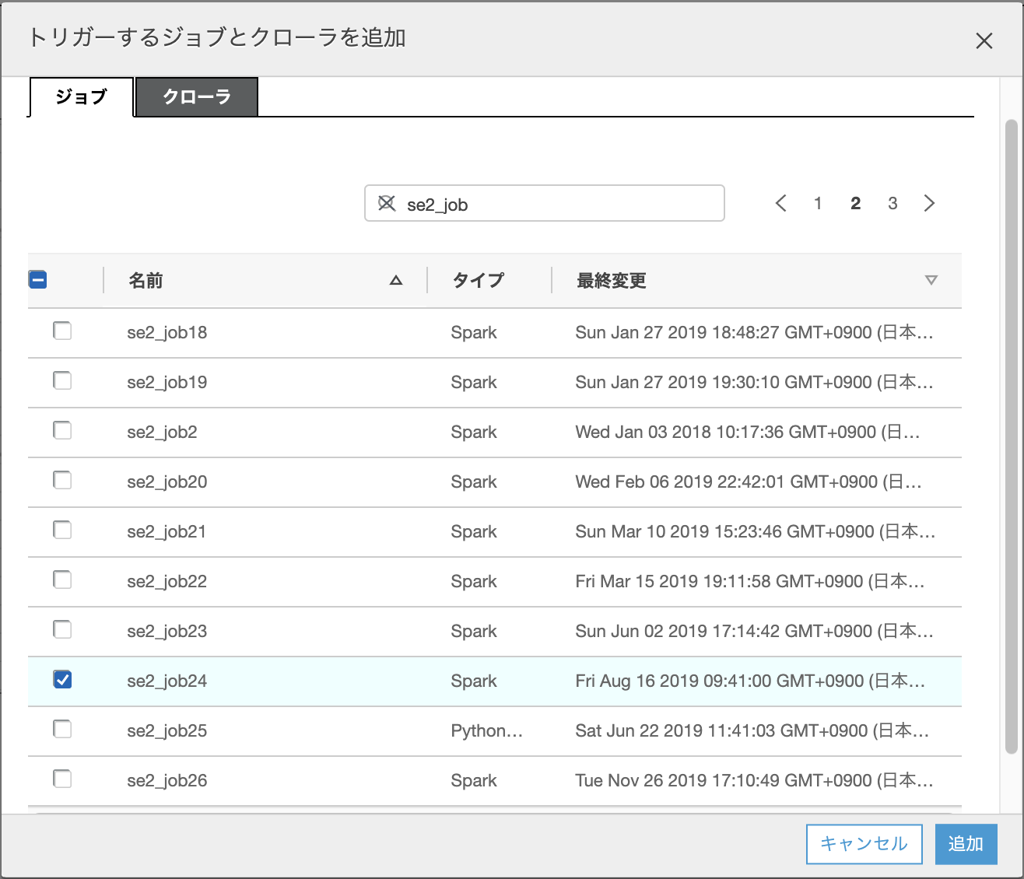This screenshot has height=879, width=1024.
Task: Go to the next page using the right chevron
Action: pos(929,203)
